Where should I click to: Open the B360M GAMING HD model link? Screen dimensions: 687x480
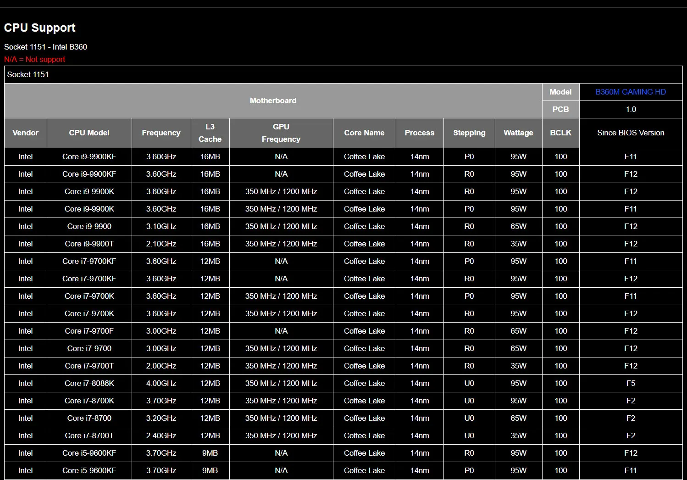[x=631, y=92]
